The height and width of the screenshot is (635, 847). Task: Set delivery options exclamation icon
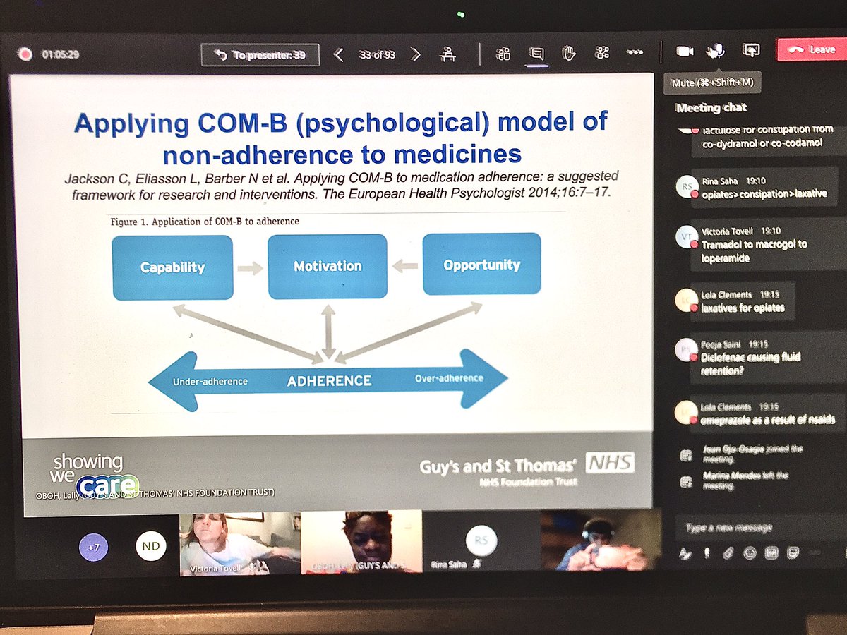707,555
